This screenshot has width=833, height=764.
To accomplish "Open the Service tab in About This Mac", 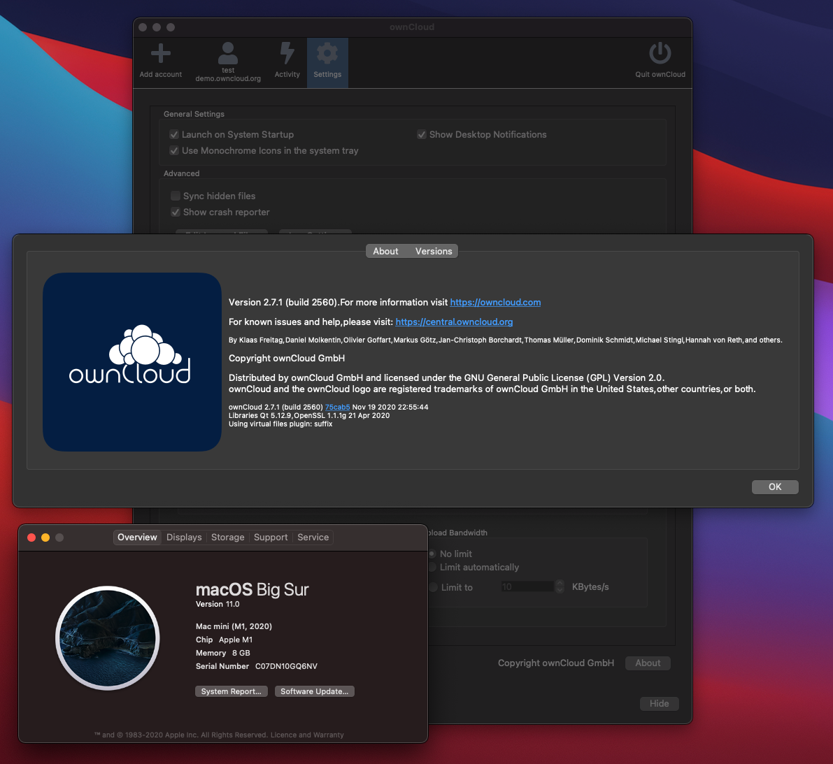I will [x=313, y=538].
